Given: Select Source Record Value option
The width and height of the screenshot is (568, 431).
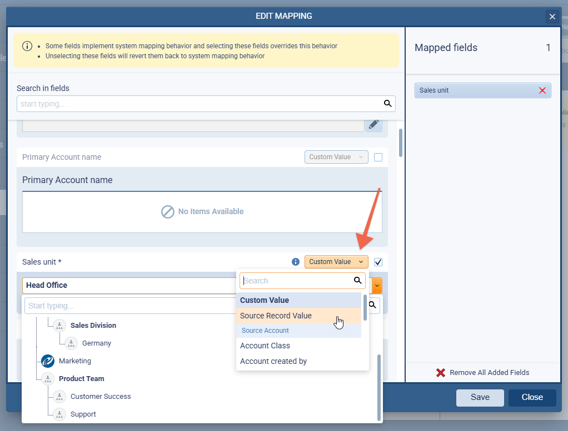Looking at the screenshot, I should tap(276, 316).
